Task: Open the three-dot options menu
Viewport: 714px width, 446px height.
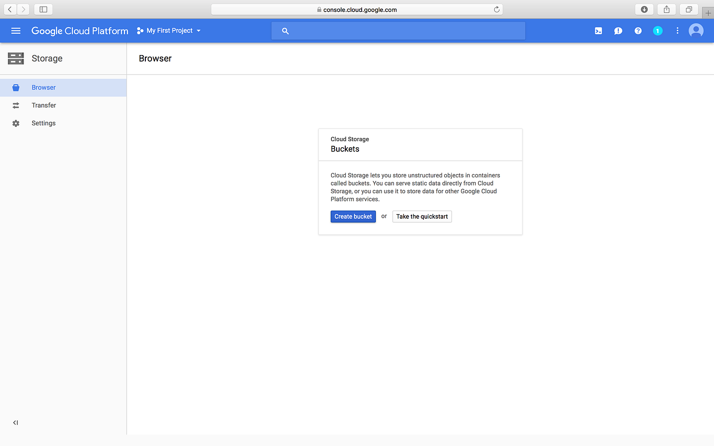Action: coord(677,31)
